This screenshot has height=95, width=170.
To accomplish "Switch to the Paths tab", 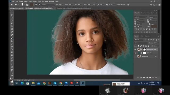I will (141, 36).
